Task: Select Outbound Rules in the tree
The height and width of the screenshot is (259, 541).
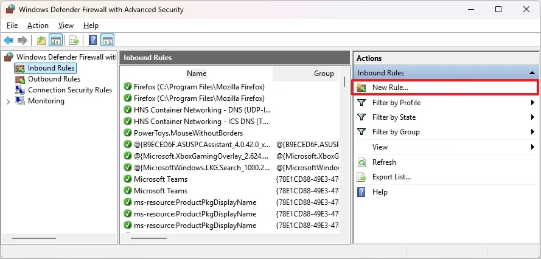Action: (54, 79)
